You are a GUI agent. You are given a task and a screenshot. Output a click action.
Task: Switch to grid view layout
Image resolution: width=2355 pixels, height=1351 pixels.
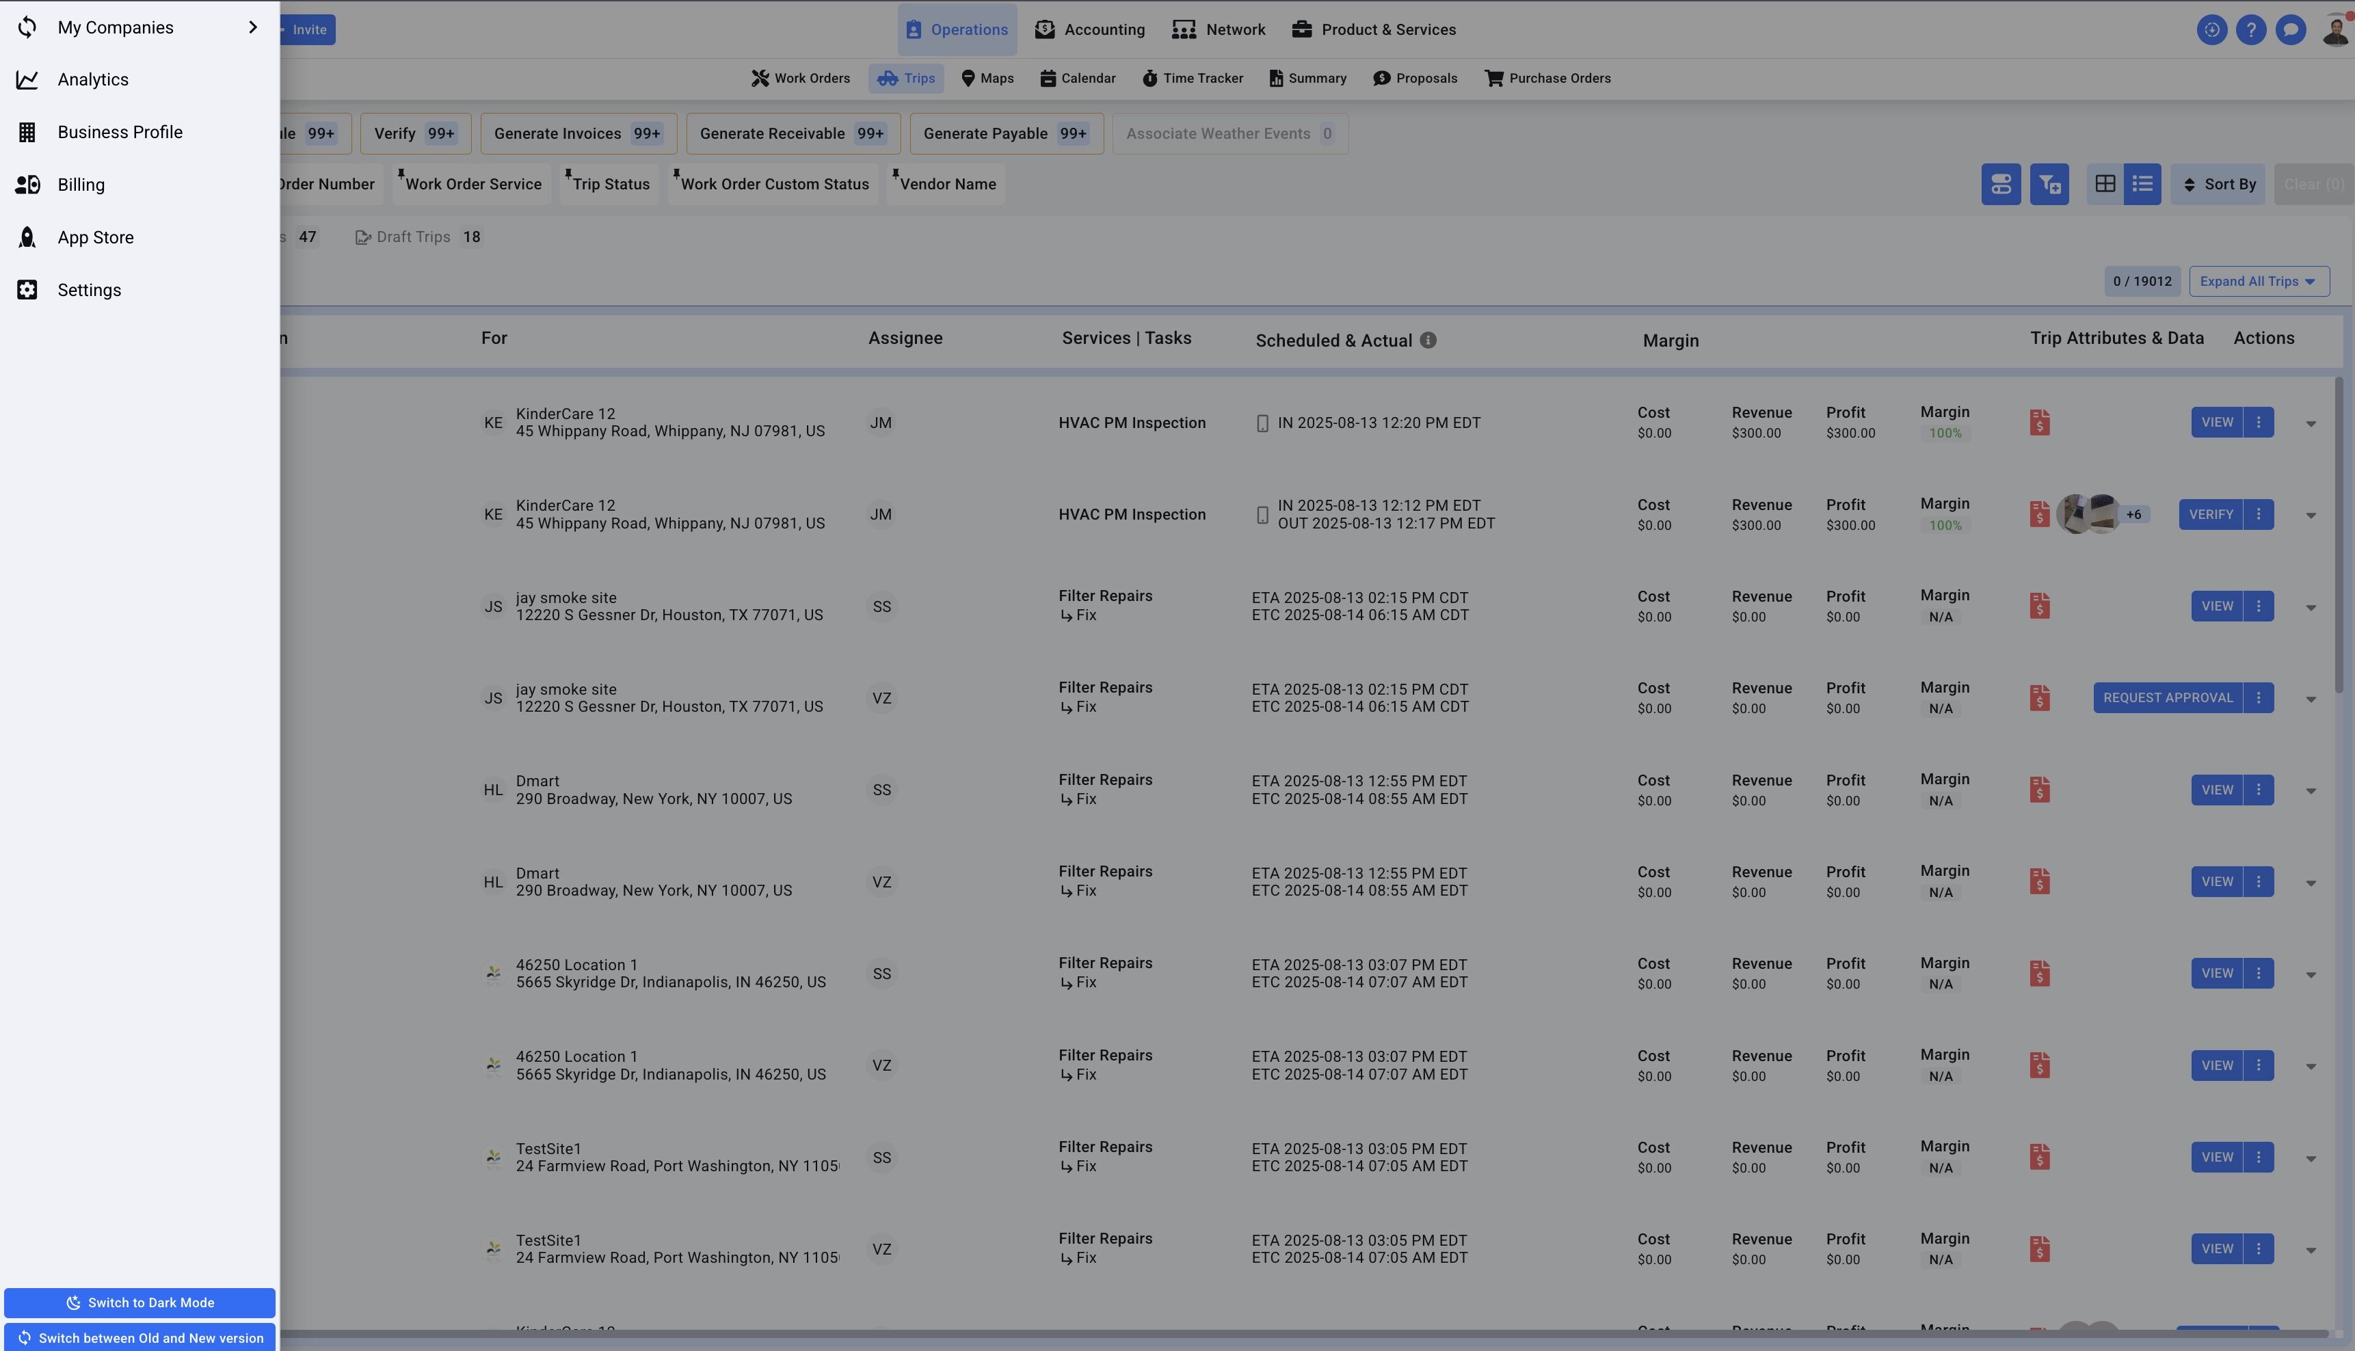[x=2105, y=184]
